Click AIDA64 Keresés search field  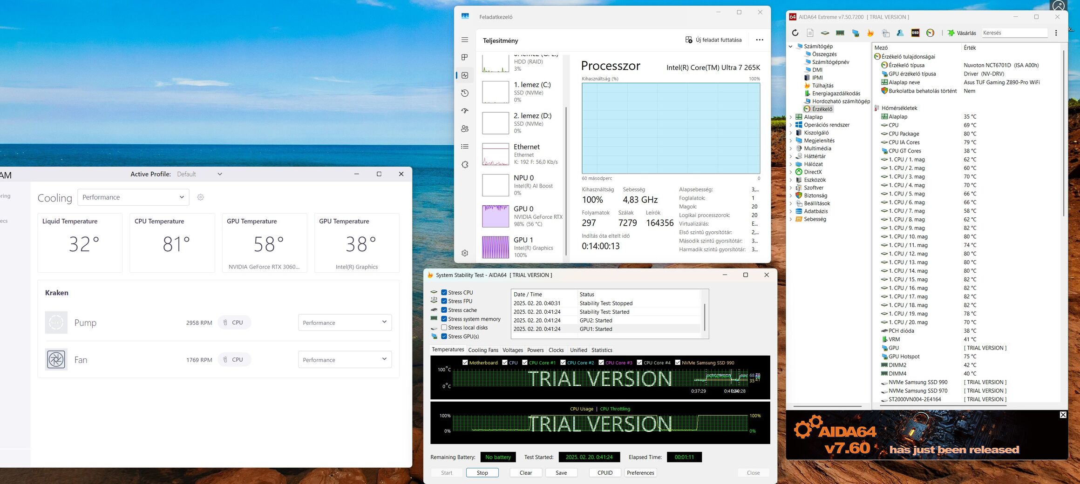point(1014,33)
